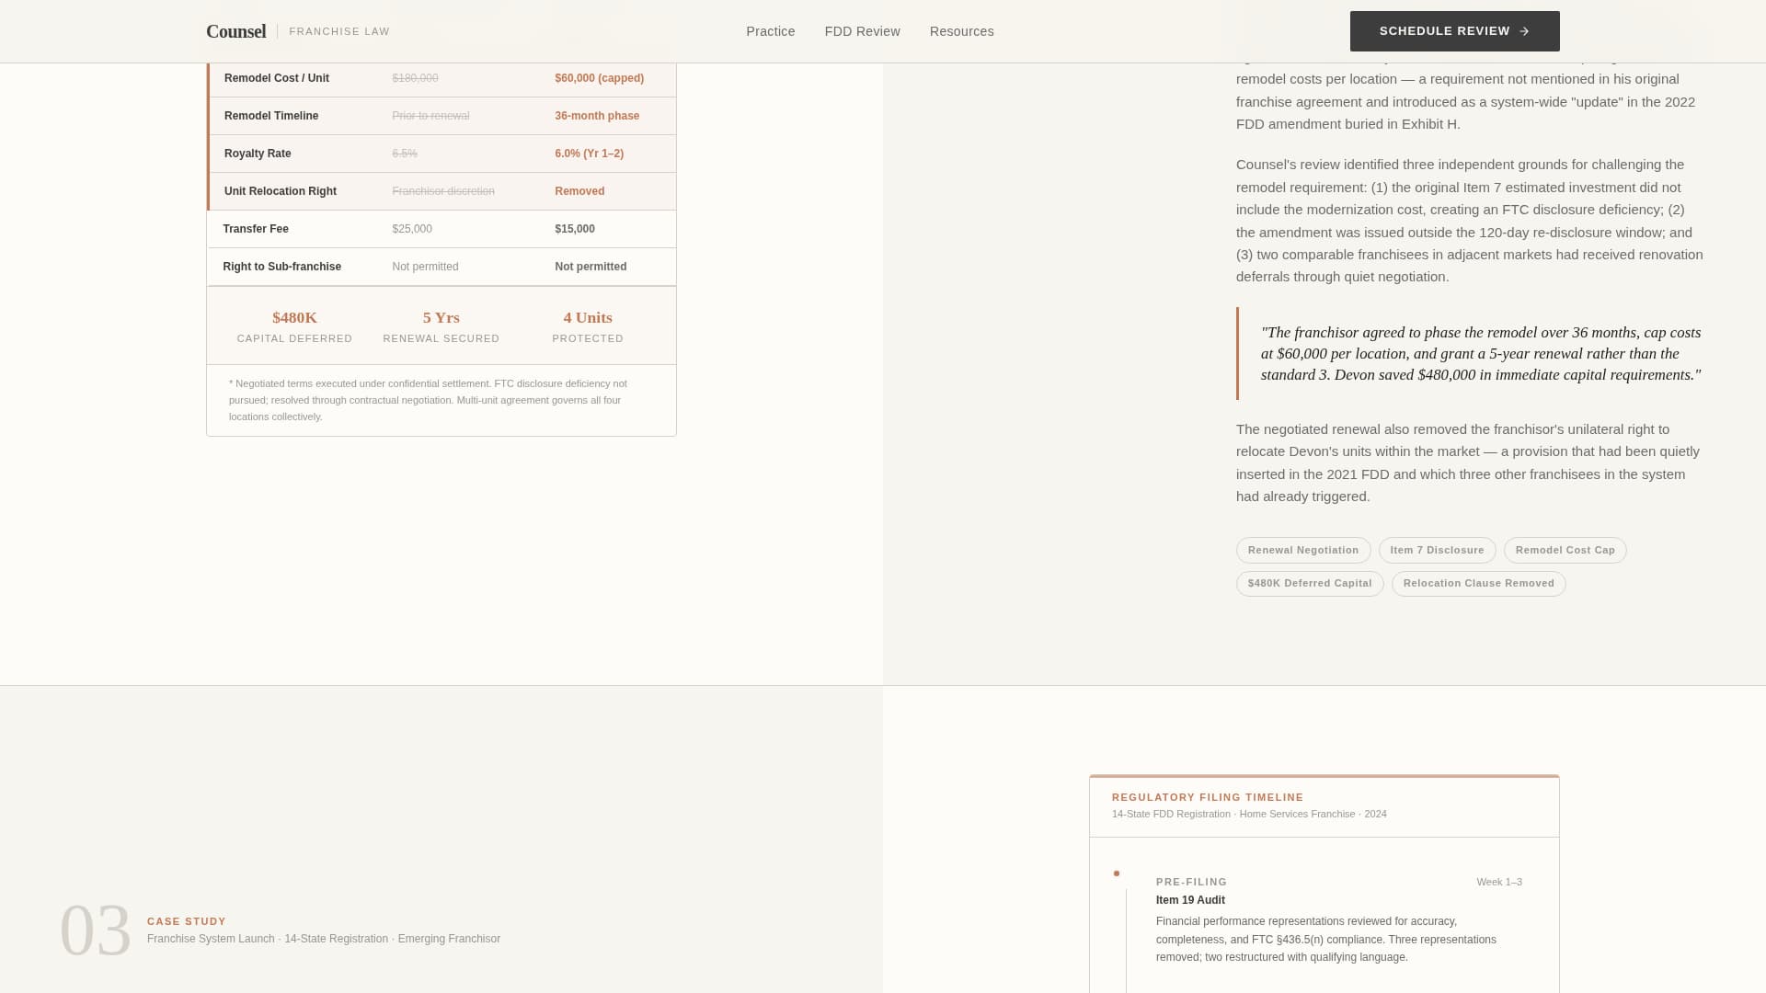Click the arrow icon inside SCHEDULE REVIEW

point(1525,30)
